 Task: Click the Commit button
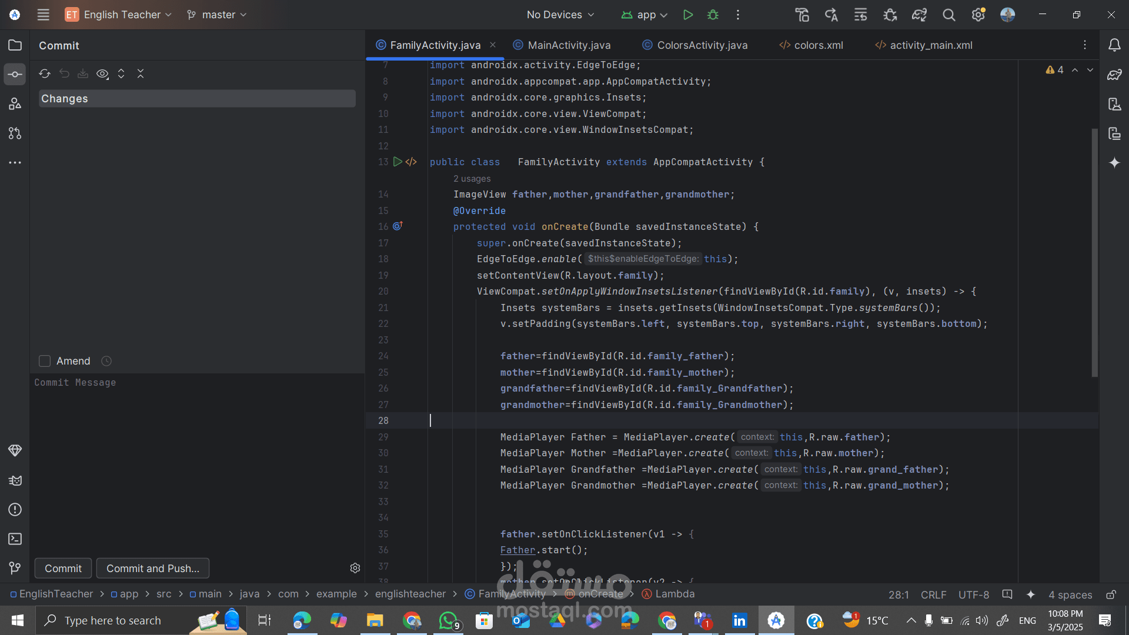pyautogui.click(x=63, y=568)
